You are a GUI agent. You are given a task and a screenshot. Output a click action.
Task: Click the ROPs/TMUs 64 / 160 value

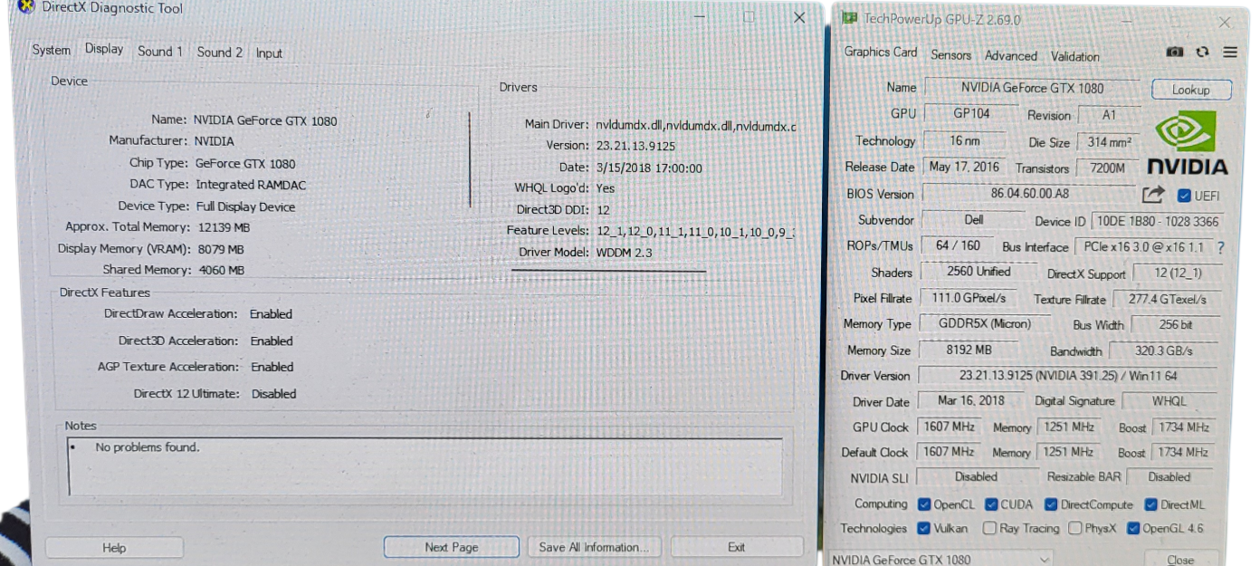coord(959,245)
